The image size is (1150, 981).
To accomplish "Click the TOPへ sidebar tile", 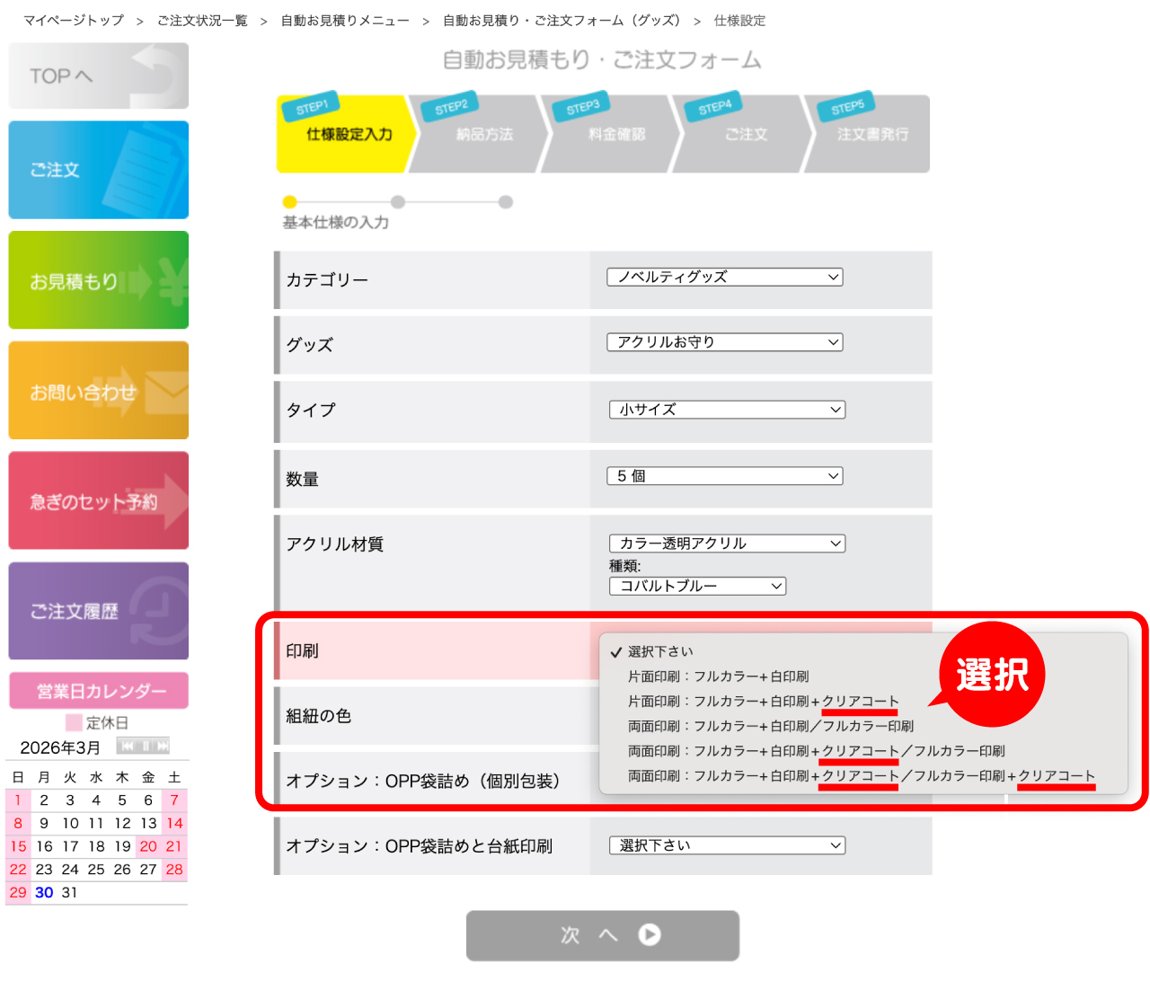I will [99, 76].
